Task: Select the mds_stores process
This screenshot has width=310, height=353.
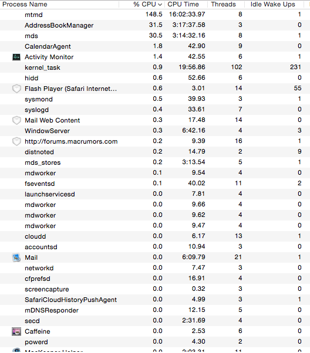Action: [x=43, y=163]
